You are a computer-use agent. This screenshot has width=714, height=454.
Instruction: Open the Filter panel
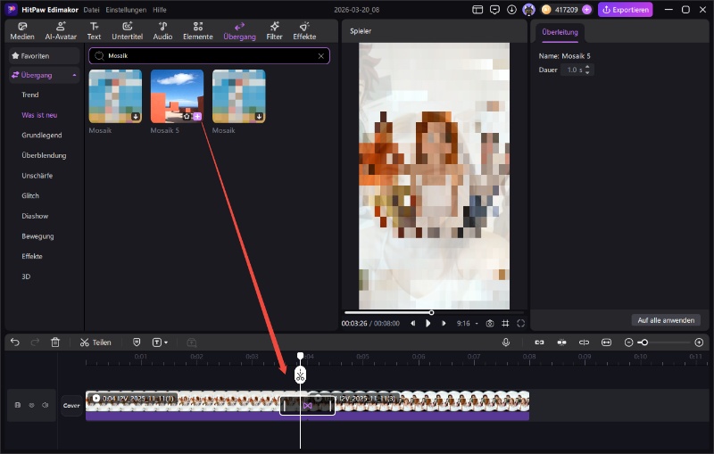tap(275, 30)
